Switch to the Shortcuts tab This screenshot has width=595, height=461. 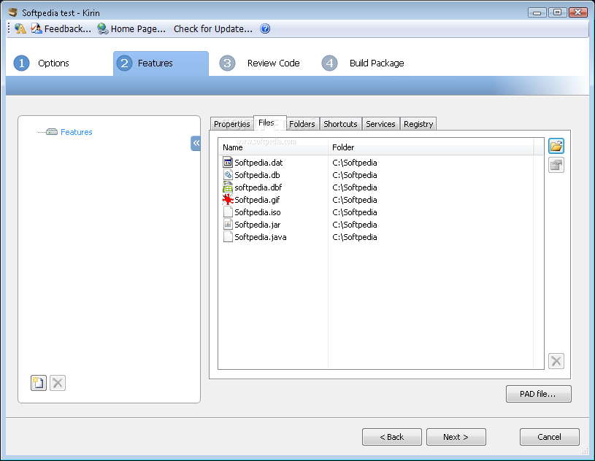tap(340, 124)
